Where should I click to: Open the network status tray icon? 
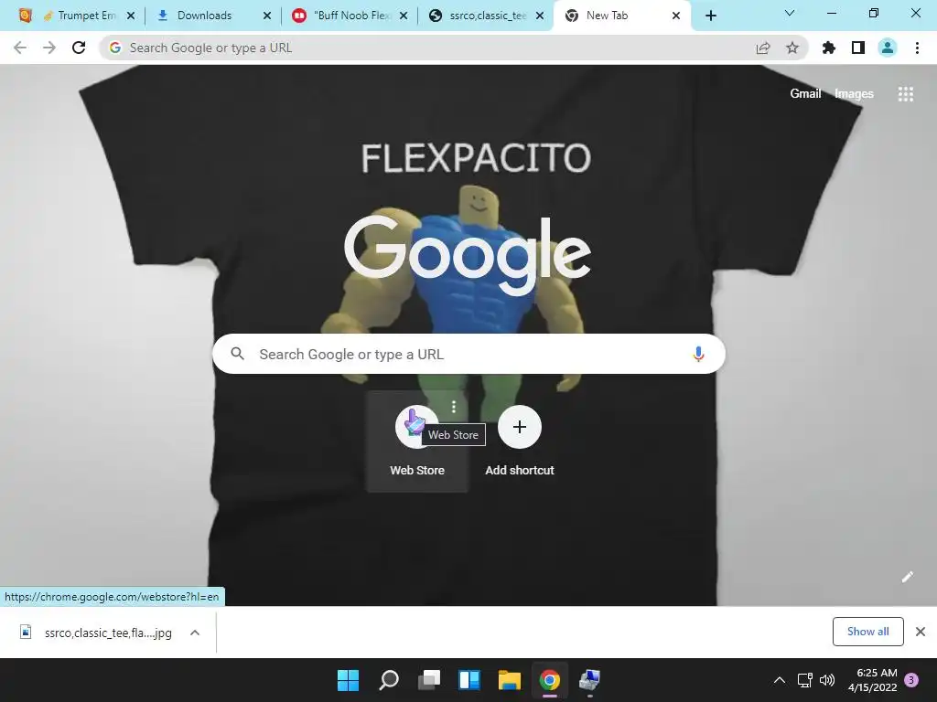(x=805, y=680)
